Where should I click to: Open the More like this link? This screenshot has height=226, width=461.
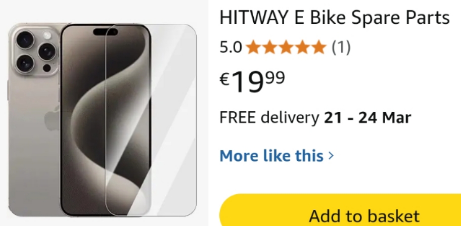(x=271, y=155)
